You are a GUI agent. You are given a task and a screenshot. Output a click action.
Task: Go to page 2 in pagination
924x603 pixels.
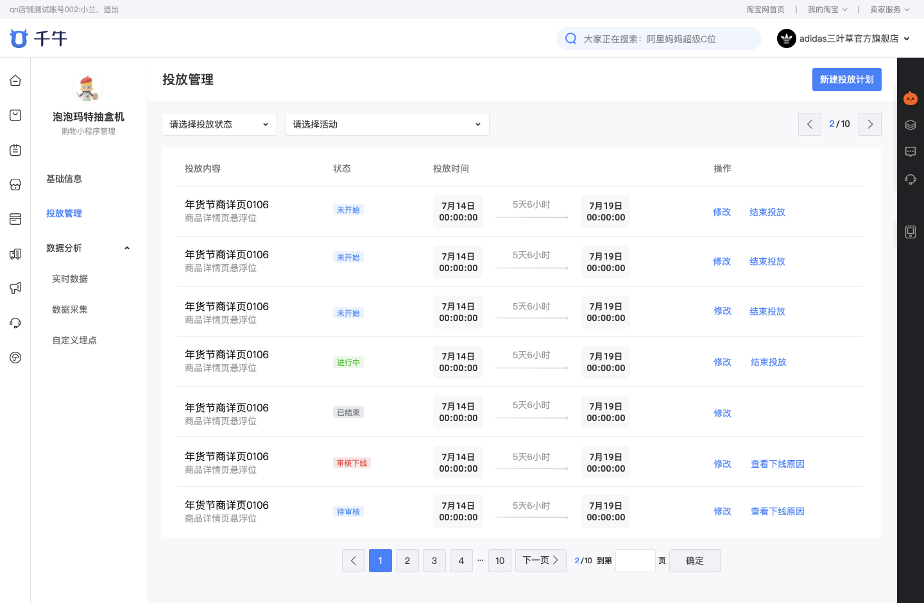tap(407, 561)
